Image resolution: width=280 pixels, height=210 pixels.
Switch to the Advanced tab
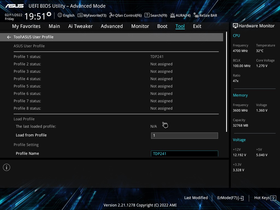pos(112,26)
